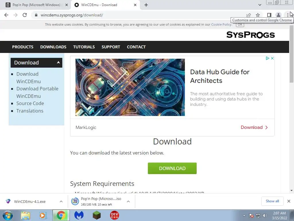The width and height of the screenshot is (294, 221).
Task: Go back to the previous page
Action: coord(6,15)
